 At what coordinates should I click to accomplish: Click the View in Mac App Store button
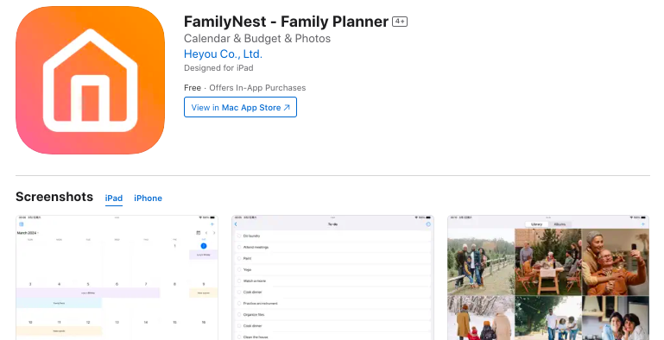[240, 107]
